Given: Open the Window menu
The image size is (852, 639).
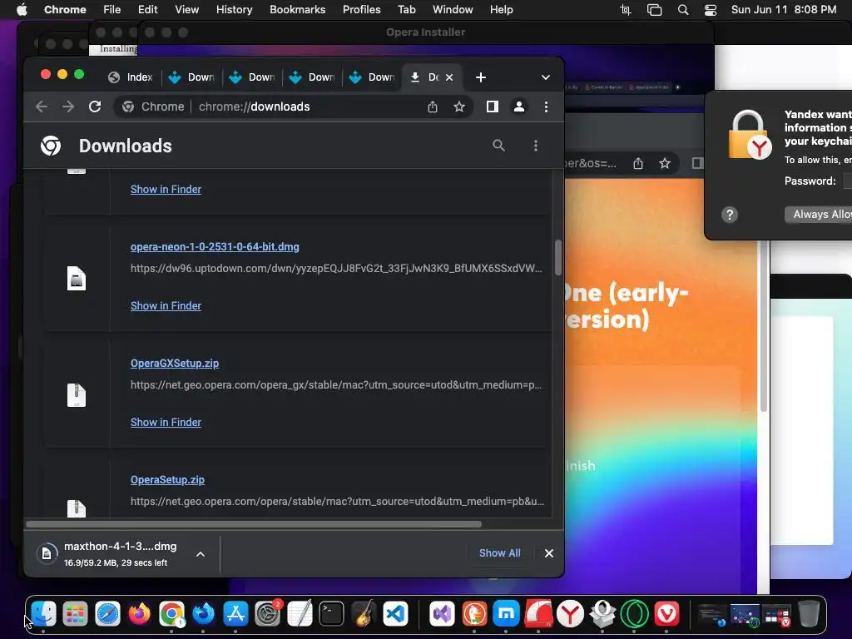Looking at the screenshot, I should pyautogui.click(x=453, y=10).
